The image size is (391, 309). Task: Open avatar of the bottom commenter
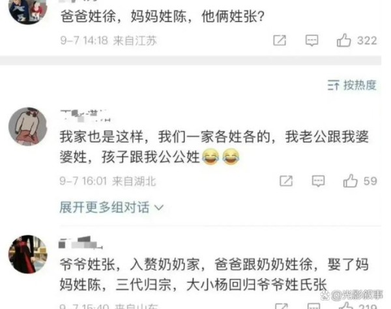point(27,254)
